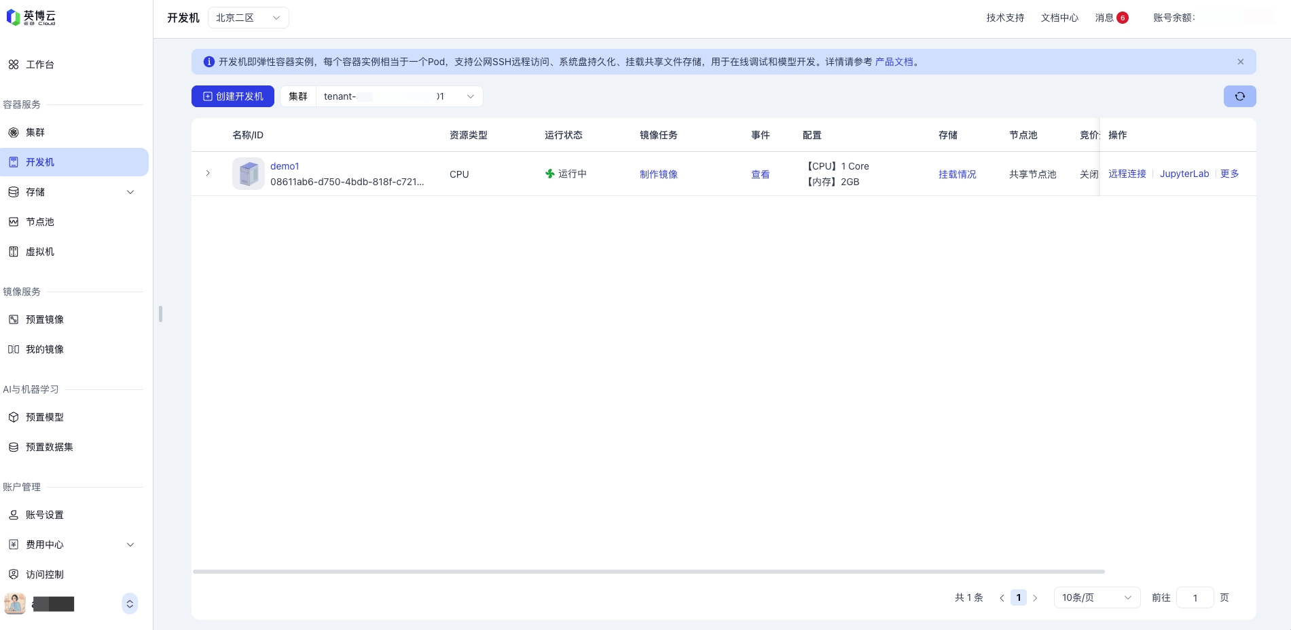Open 节点池 in the sidebar

click(39, 222)
